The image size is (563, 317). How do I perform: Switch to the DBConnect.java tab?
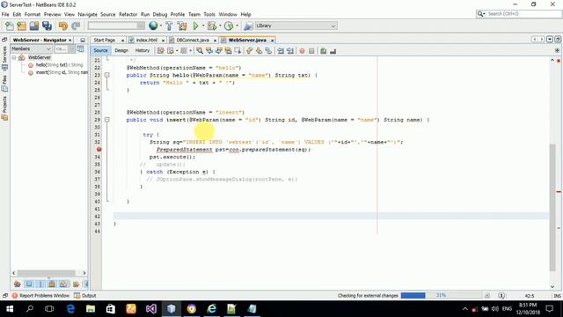(x=193, y=40)
